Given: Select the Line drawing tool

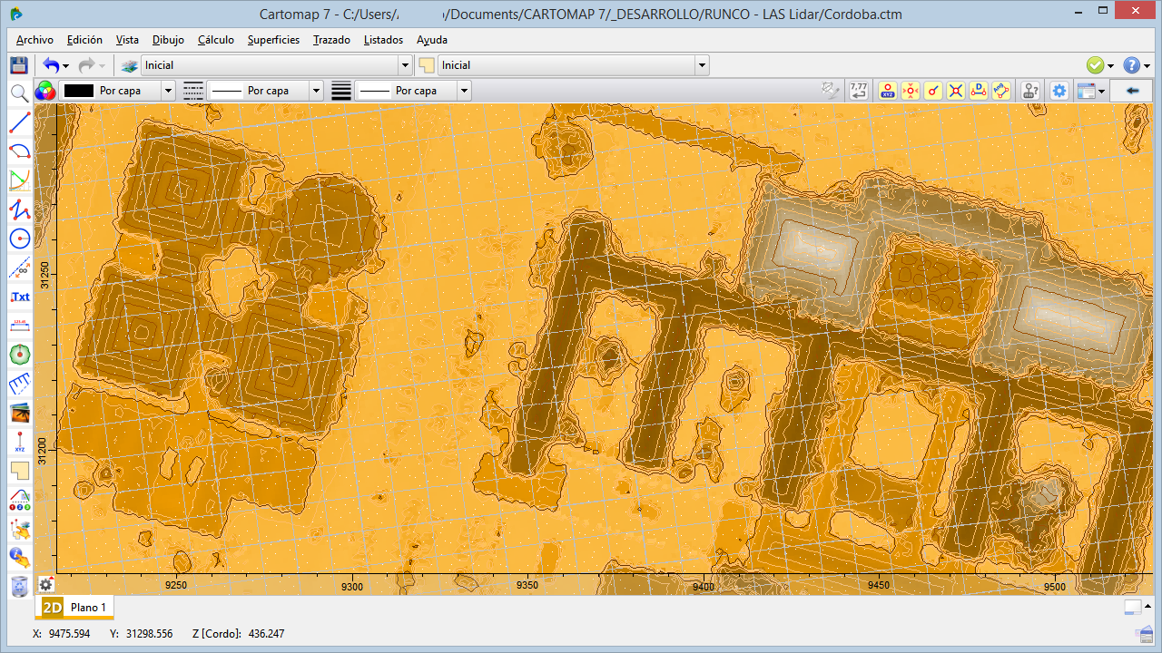Looking at the screenshot, I should [x=19, y=122].
